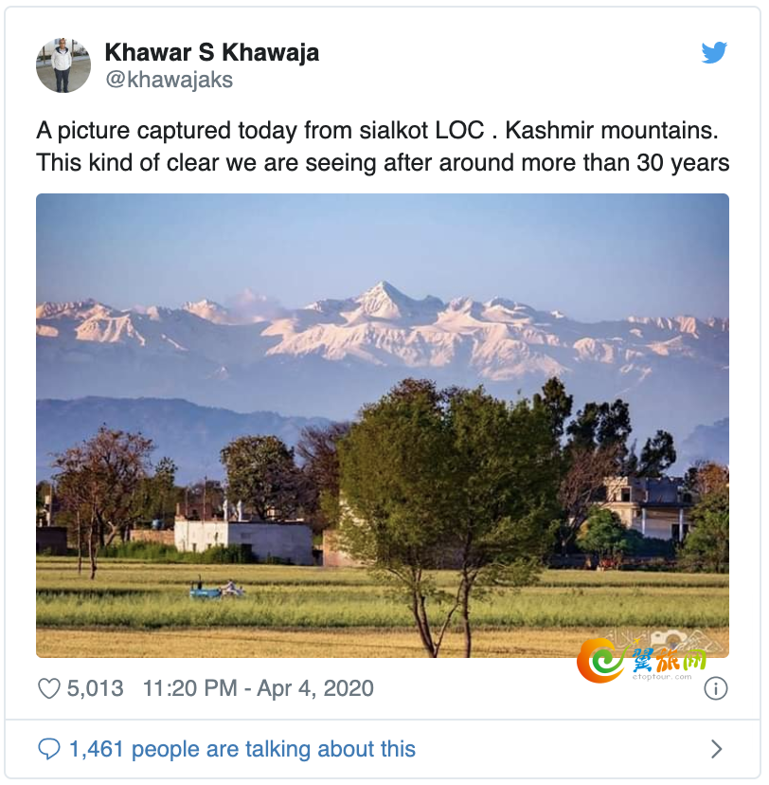
Task: Open the tweet info circle icon
Action: pos(716,689)
